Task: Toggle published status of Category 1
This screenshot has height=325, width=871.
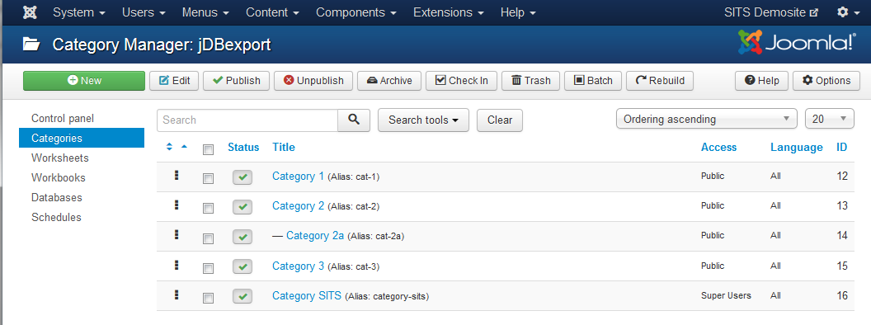Action: (x=242, y=178)
